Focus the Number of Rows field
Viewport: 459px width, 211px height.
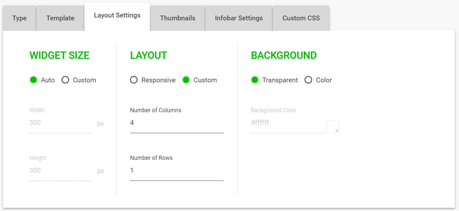[x=176, y=171]
